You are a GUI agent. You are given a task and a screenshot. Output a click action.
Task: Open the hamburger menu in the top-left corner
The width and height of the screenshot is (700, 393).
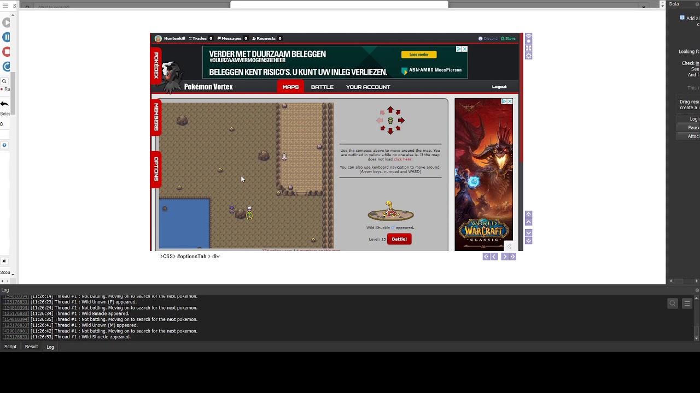tap(5, 6)
